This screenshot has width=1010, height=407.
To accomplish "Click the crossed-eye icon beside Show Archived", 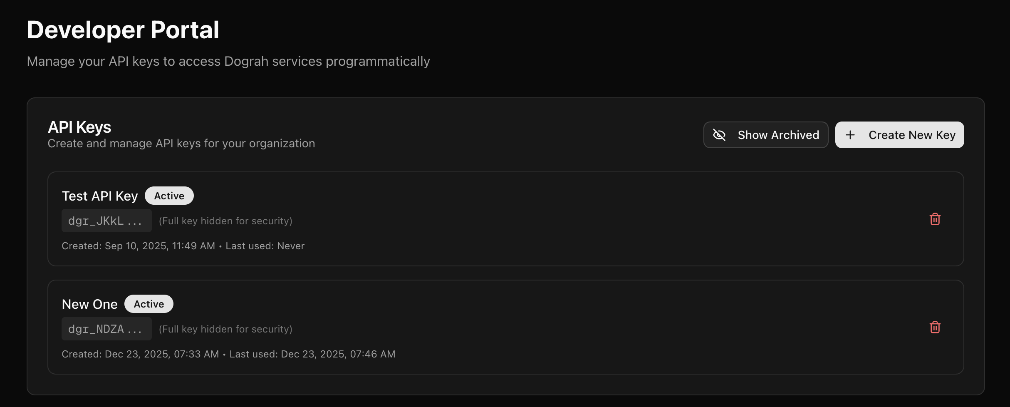I will pyautogui.click(x=719, y=134).
